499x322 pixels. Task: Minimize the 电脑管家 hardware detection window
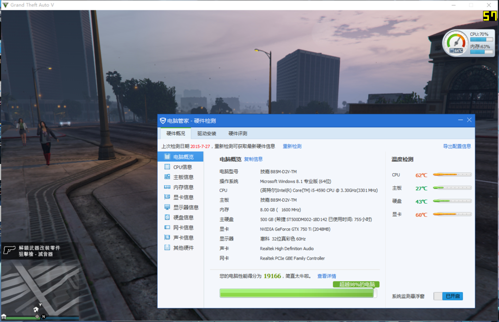point(461,120)
